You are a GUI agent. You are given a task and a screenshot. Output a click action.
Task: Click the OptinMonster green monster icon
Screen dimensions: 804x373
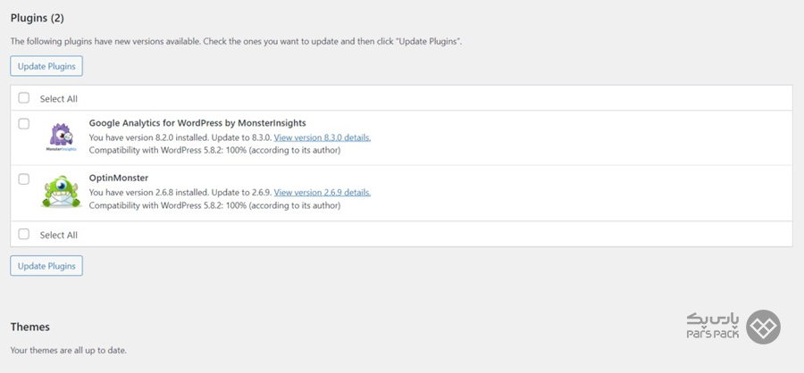click(62, 192)
